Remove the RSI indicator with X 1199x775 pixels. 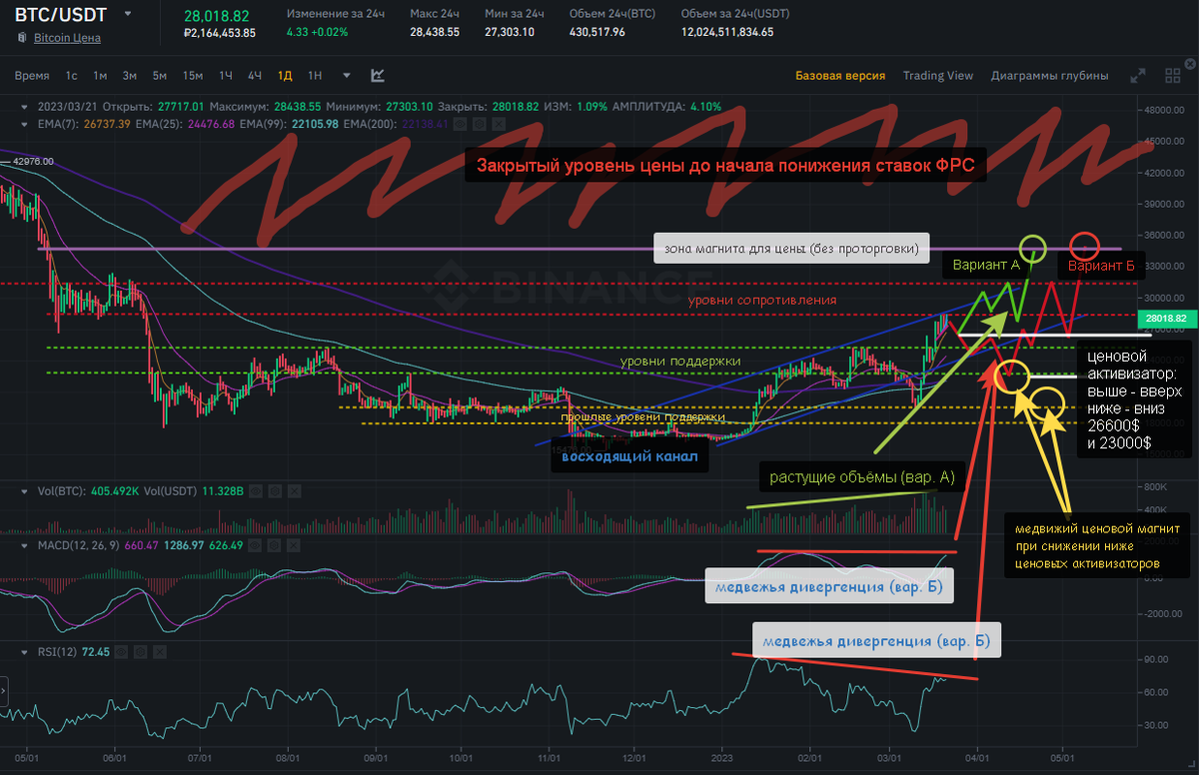(x=160, y=651)
